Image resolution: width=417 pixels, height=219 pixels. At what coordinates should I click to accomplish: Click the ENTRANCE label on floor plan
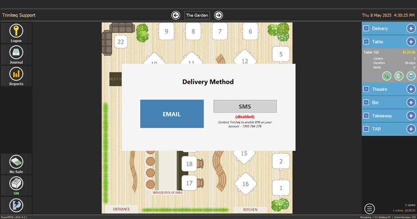click(x=121, y=209)
